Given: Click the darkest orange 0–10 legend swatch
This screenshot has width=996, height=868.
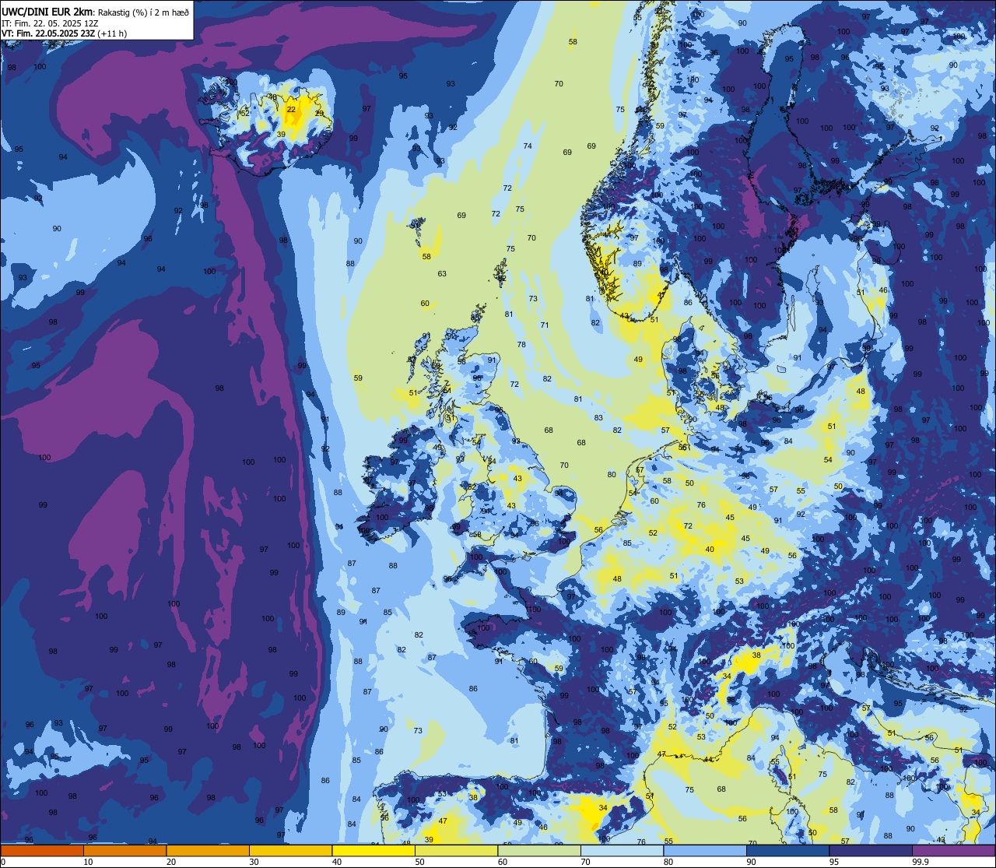Looking at the screenshot, I should [x=42, y=850].
